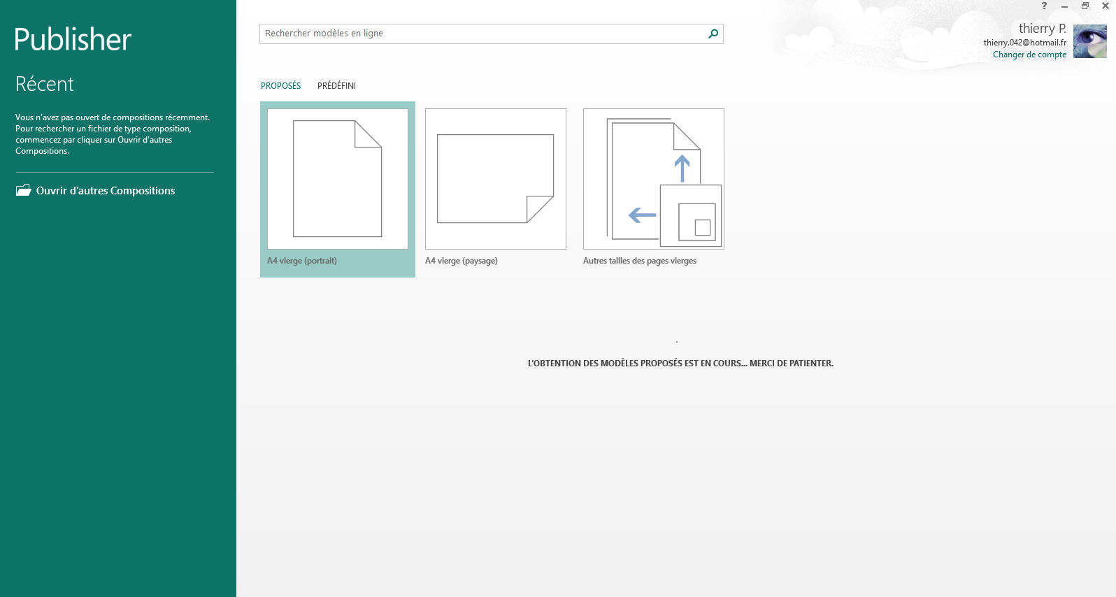Click the thierry P. account name
Viewport: 1116px width, 597px height.
pos(1042,29)
